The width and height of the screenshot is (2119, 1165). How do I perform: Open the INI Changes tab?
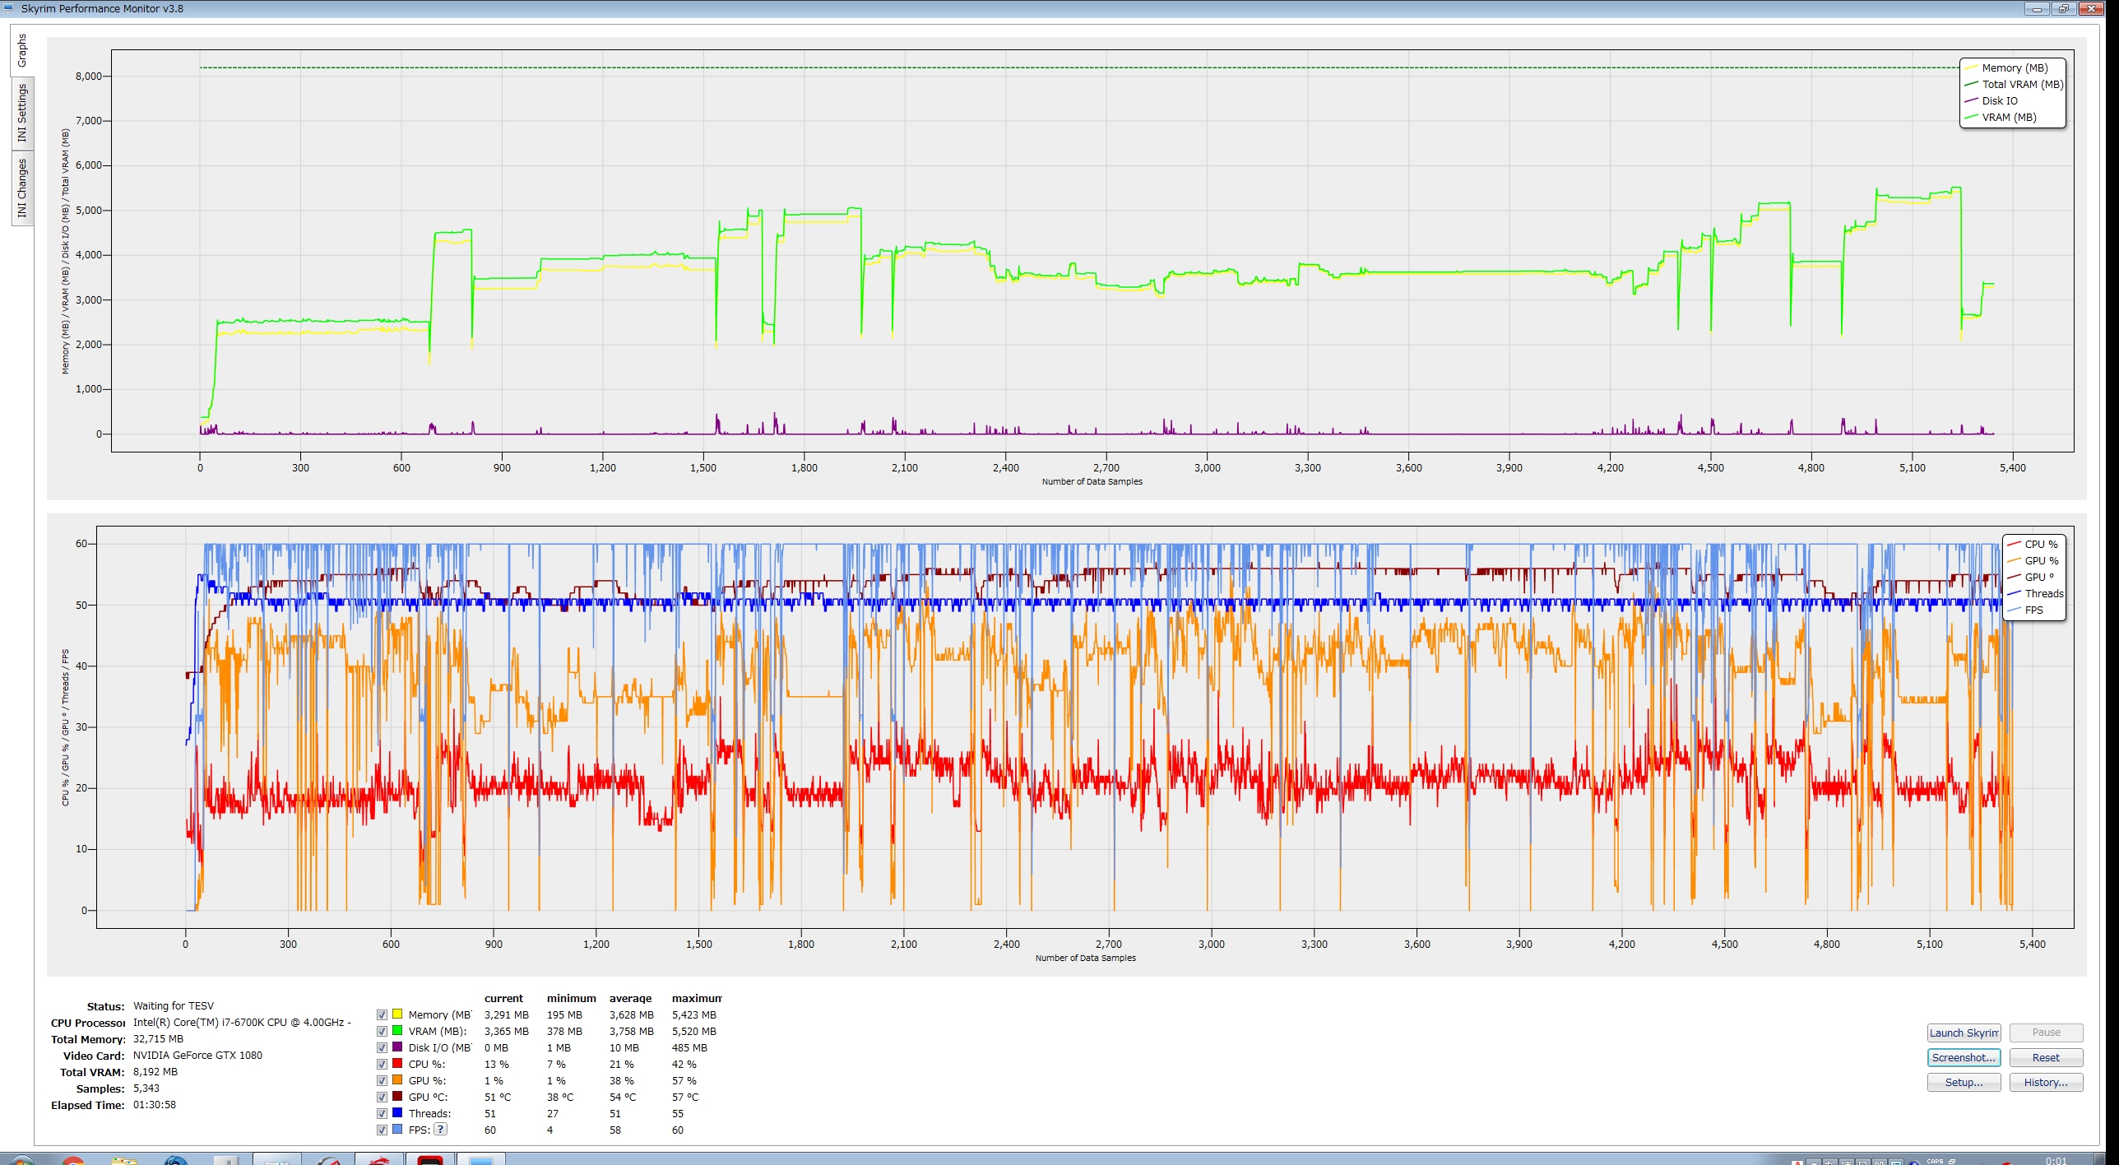point(22,188)
